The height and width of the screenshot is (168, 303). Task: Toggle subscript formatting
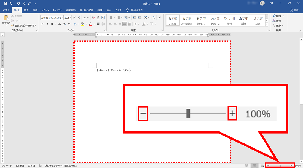pyautogui.click(x=64, y=24)
